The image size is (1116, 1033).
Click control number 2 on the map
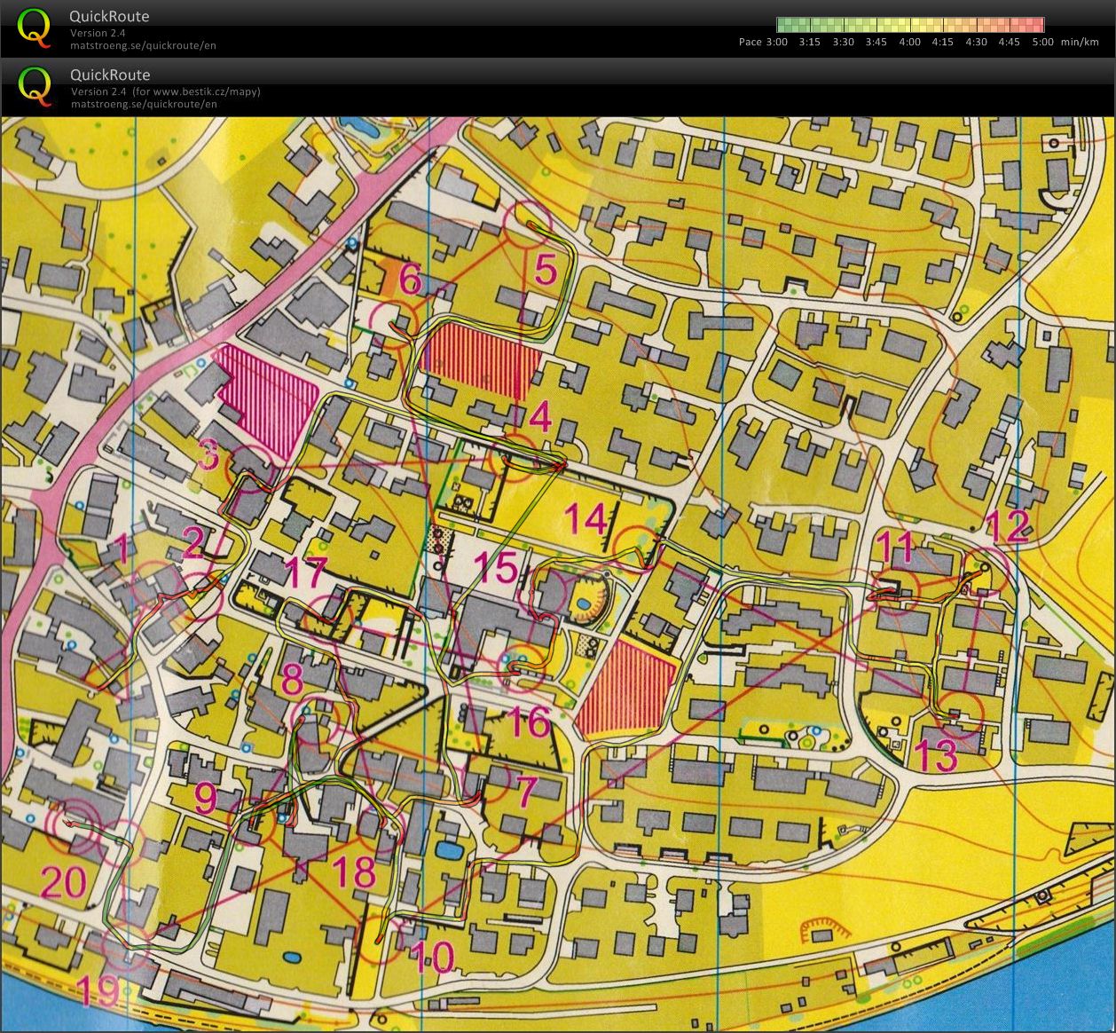click(x=193, y=542)
